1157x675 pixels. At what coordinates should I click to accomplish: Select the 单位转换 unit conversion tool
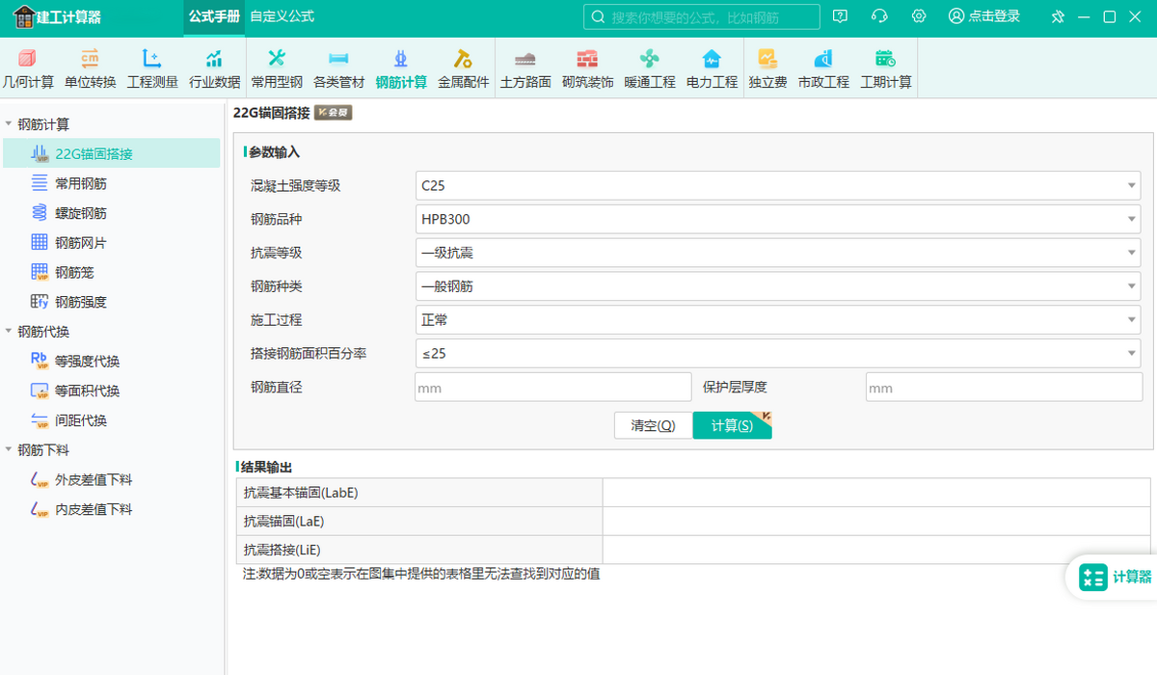pos(90,60)
